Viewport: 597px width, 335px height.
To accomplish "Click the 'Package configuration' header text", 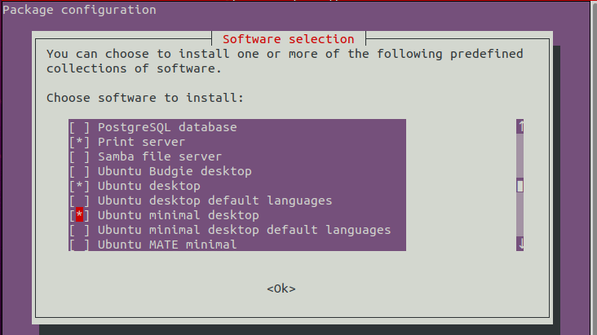I will [x=79, y=10].
